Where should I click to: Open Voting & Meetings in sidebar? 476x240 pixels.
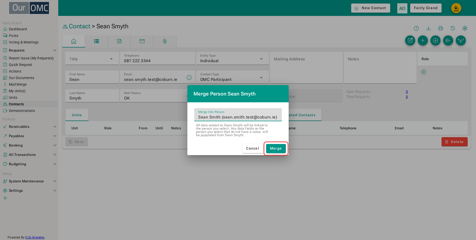(24, 42)
